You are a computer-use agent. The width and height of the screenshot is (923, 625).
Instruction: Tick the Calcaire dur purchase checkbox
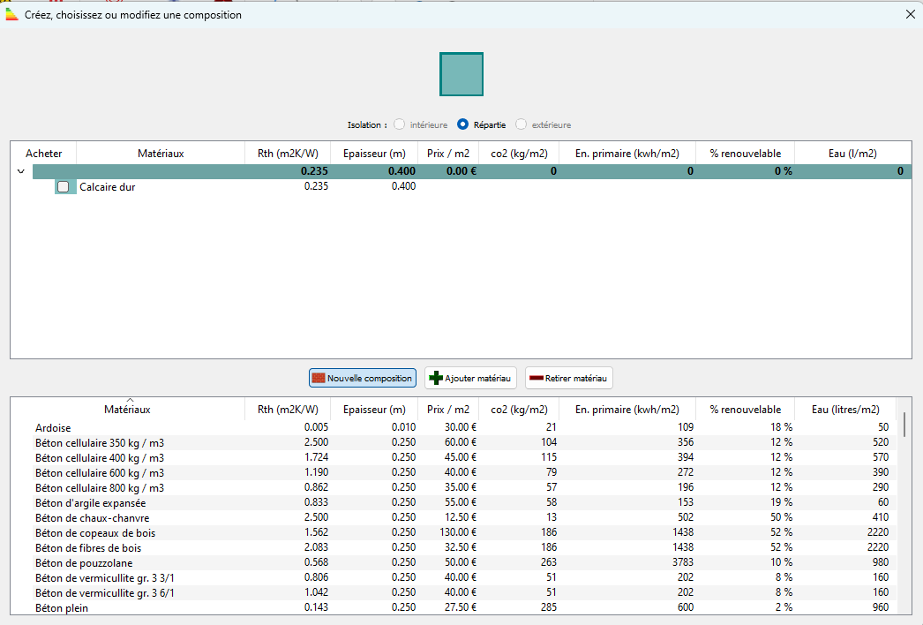63,187
